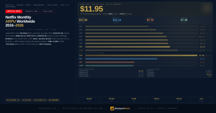Click the dotted 2026E estimate bar

click(131, 50)
